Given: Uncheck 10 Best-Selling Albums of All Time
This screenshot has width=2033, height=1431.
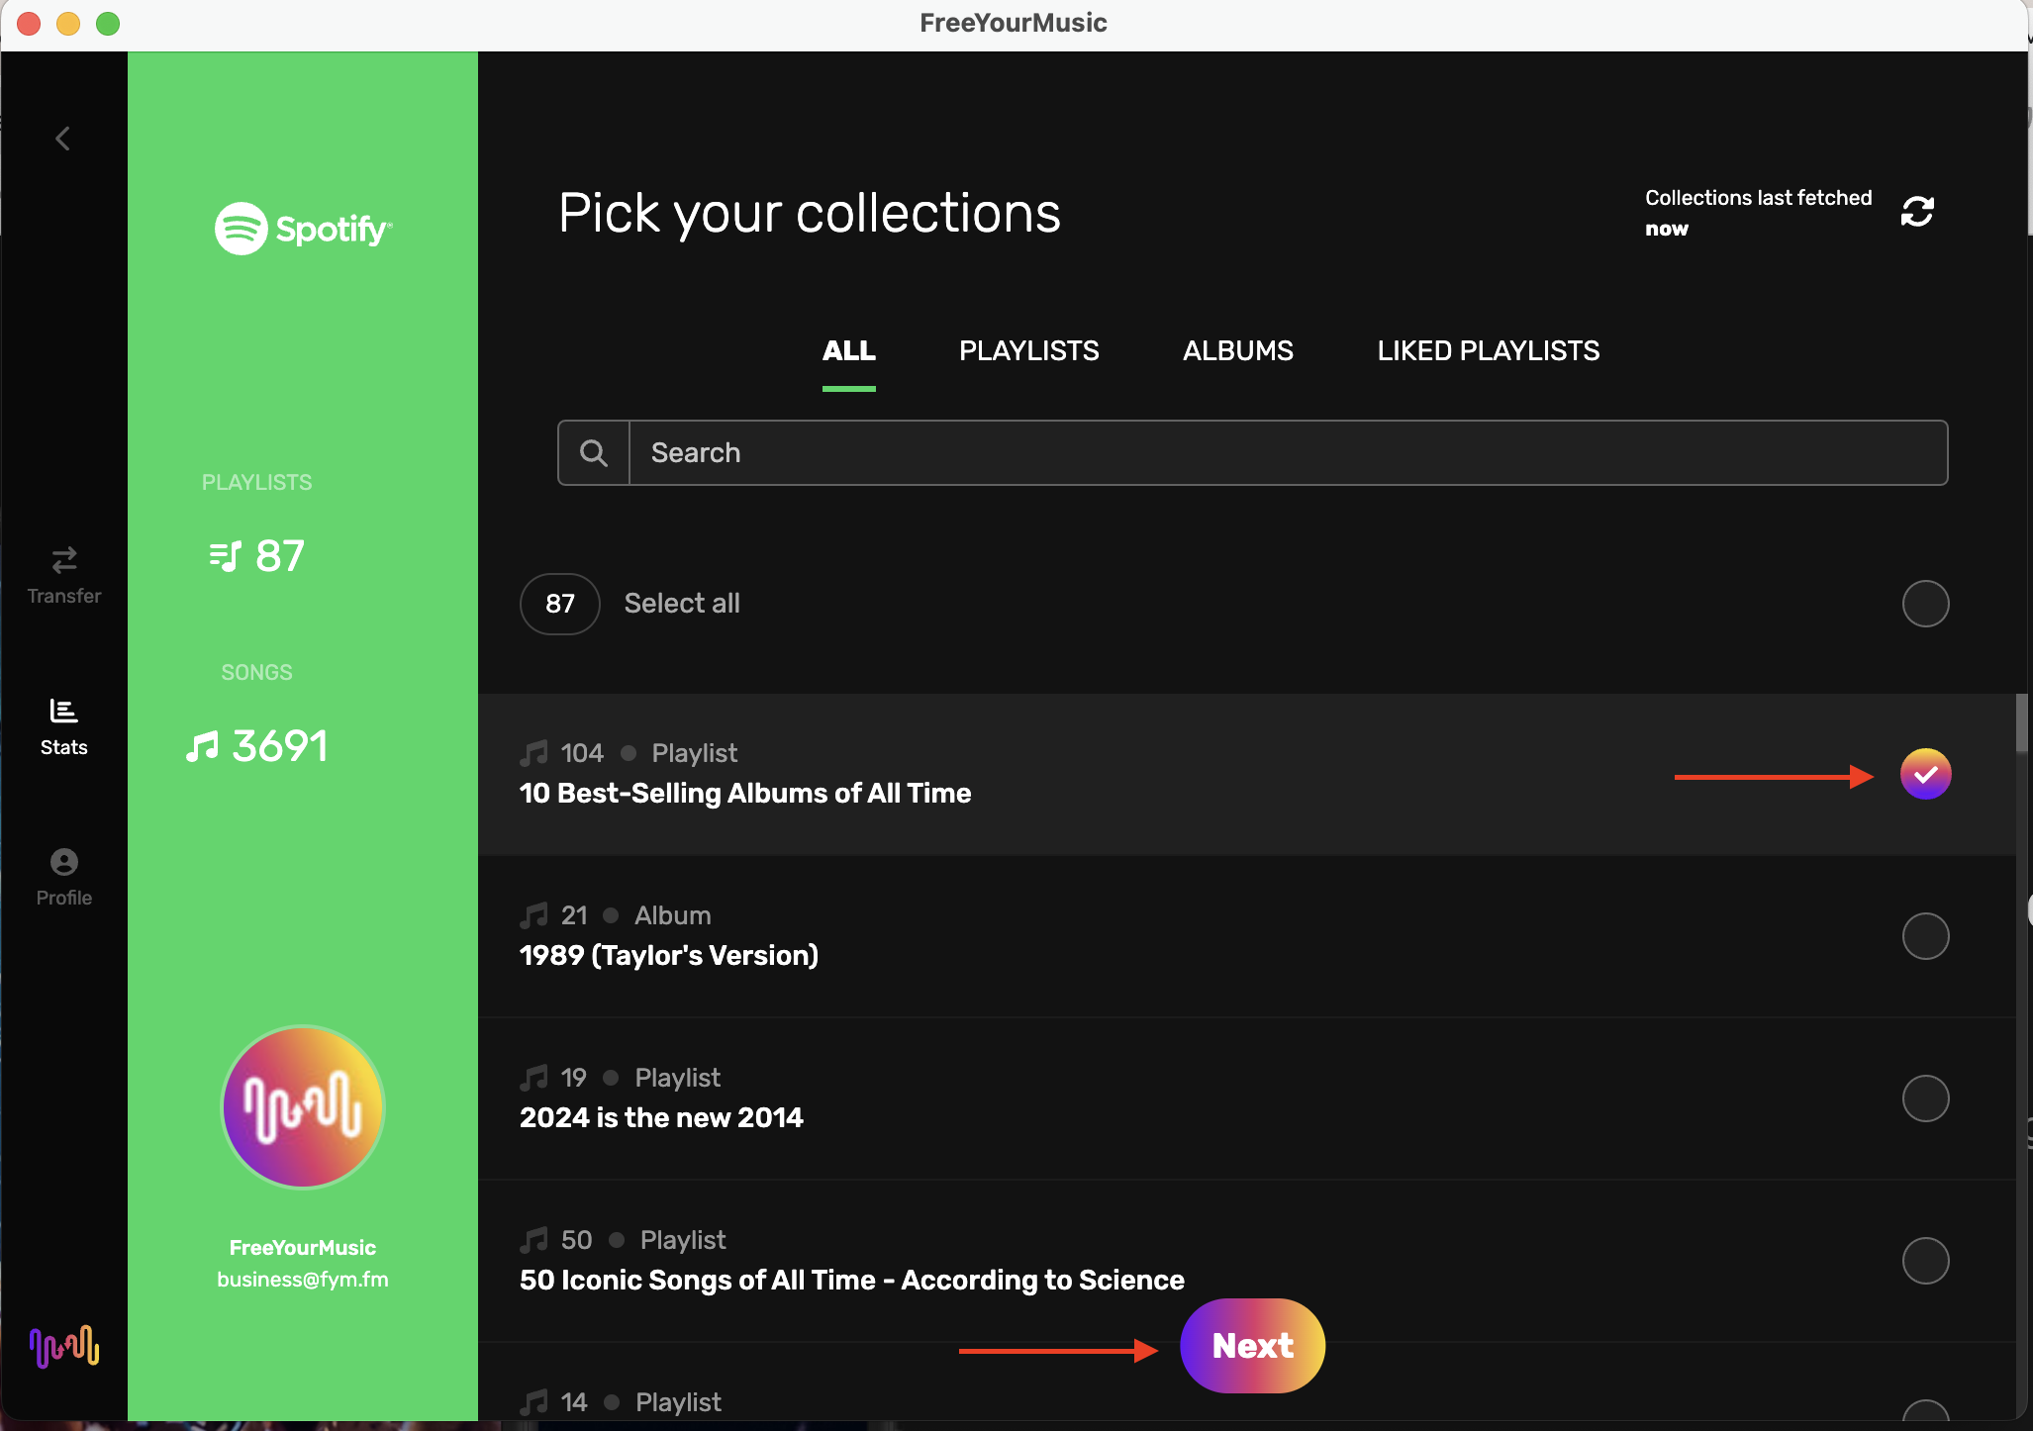Looking at the screenshot, I should (x=1925, y=774).
